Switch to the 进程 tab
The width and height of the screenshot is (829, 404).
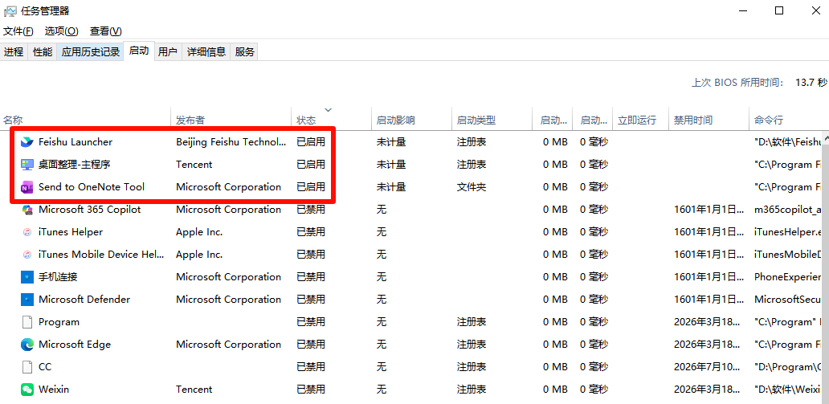tap(14, 52)
